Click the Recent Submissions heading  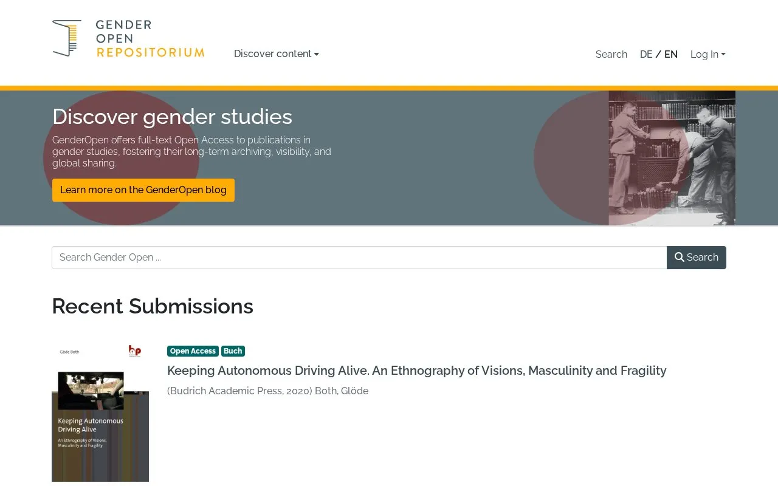(153, 306)
